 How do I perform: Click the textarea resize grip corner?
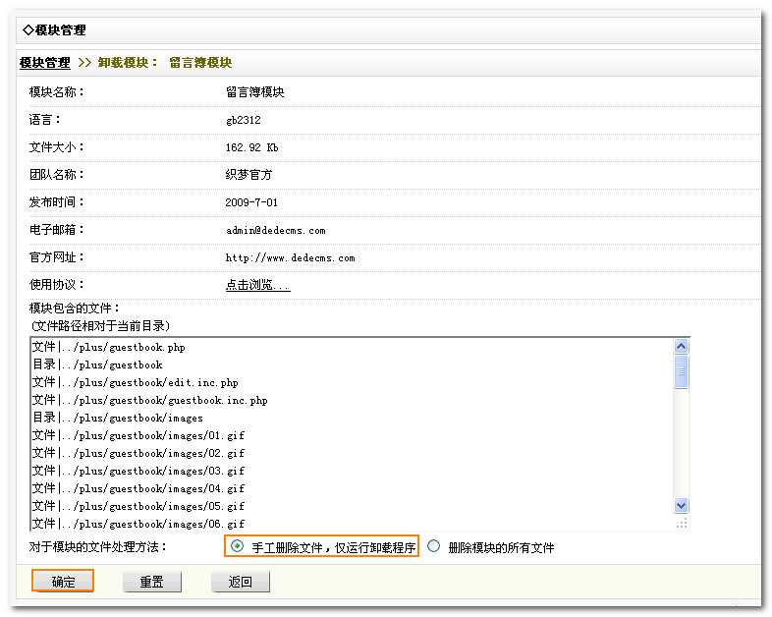(x=682, y=523)
